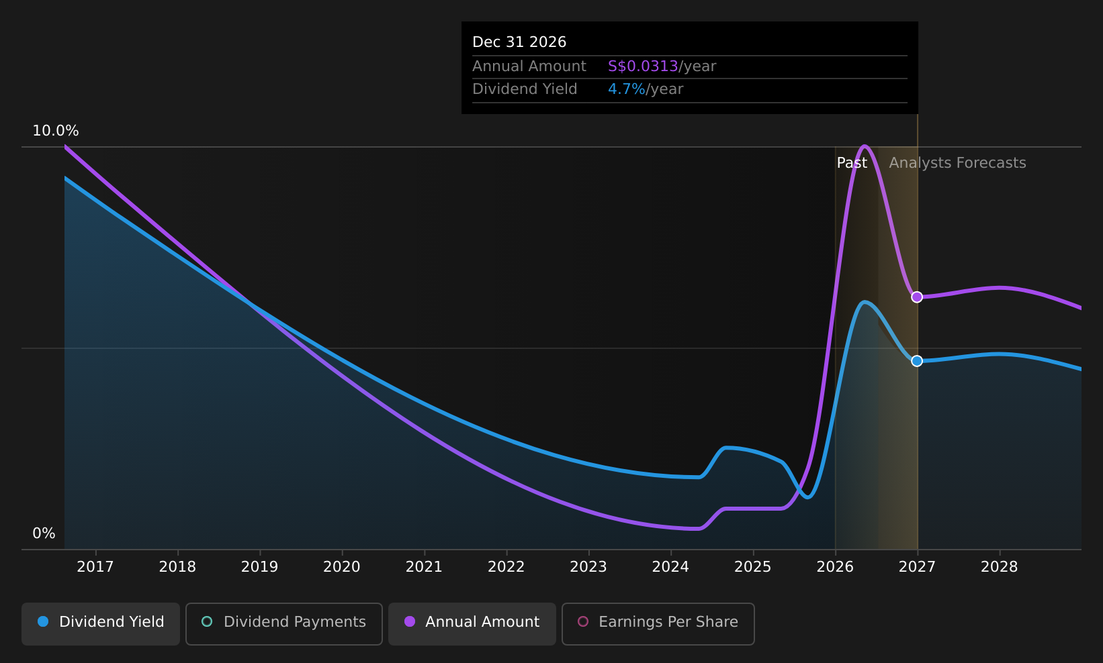This screenshot has width=1103, height=663.
Task: Select blue Dividend Yield marker at 2027
Action: pos(917,361)
